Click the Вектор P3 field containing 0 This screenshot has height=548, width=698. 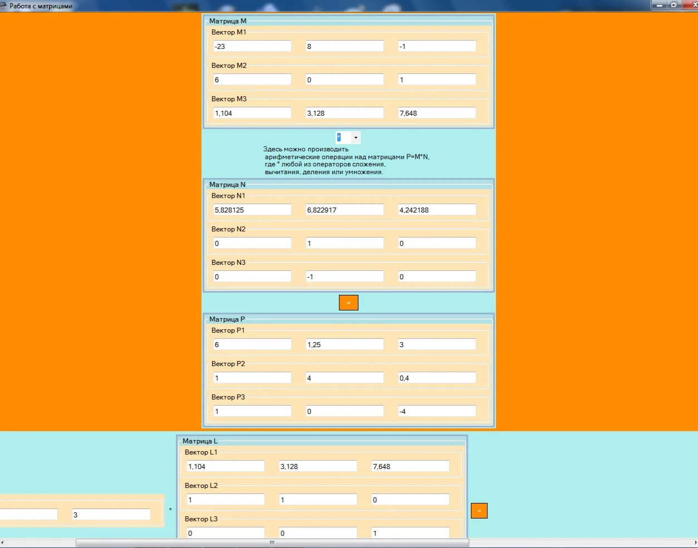tap(345, 411)
